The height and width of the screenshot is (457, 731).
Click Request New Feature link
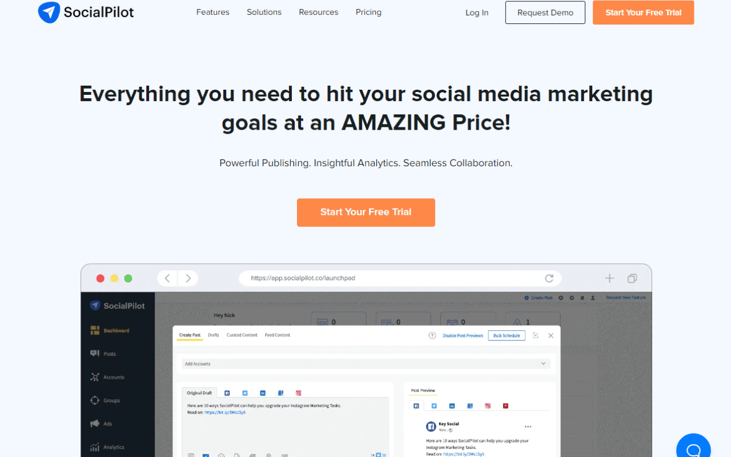[626, 298]
